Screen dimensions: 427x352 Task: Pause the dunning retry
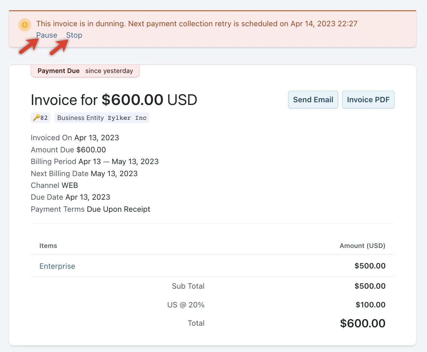pyautogui.click(x=47, y=35)
